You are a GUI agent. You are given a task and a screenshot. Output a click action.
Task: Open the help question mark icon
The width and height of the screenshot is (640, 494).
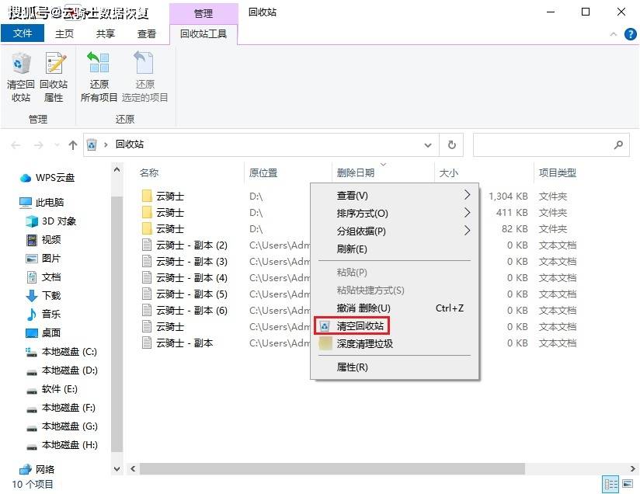pyautogui.click(x=630, y=34)
